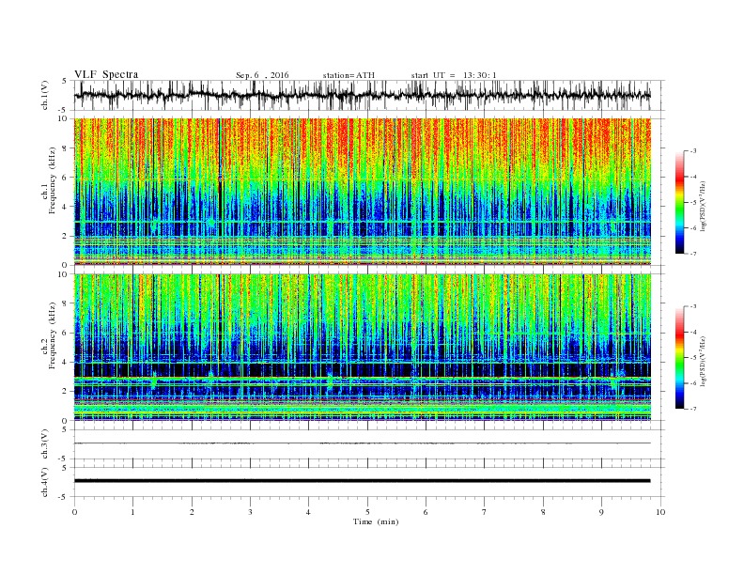This screenshot has height=575, width=744.
Task: Click the log(PSD) label beside ch.1 color bar
Action: [704, 206]
